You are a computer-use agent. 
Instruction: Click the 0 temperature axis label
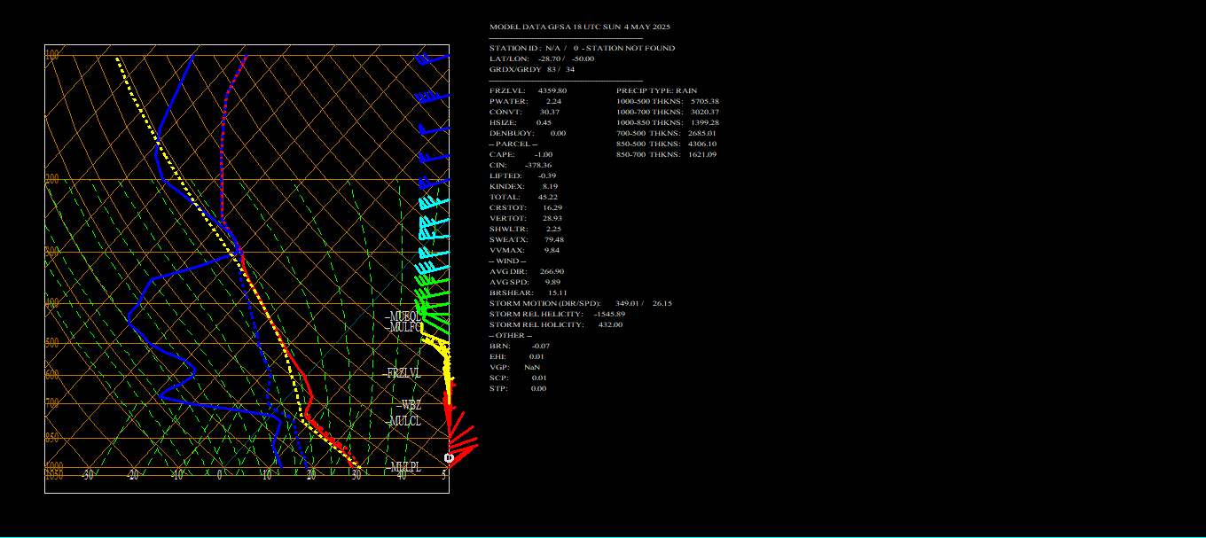[x=220, y=475]
